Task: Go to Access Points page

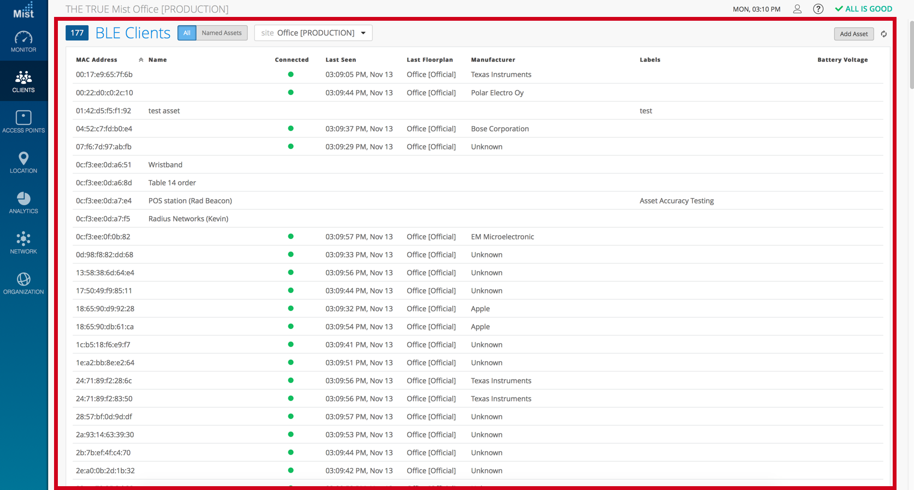Action: 23,122
